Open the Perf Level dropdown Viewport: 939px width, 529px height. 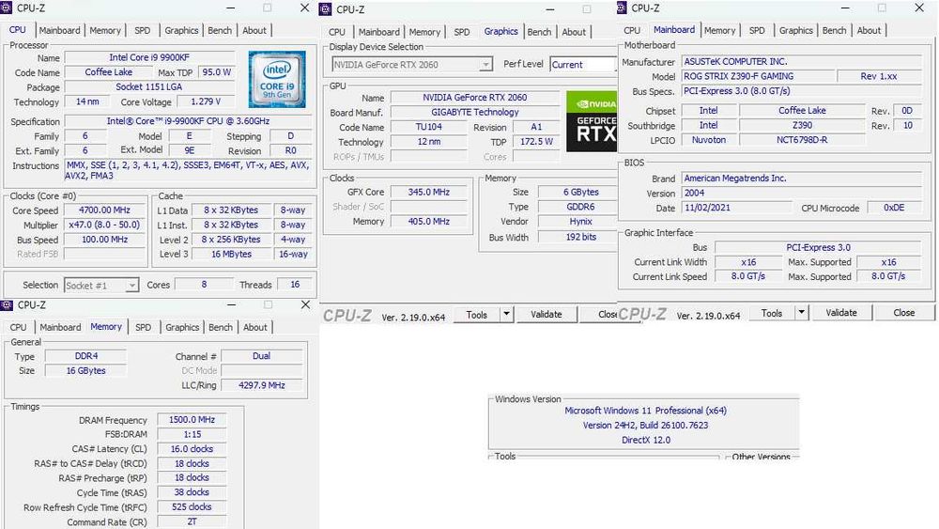tap(583, 64)
